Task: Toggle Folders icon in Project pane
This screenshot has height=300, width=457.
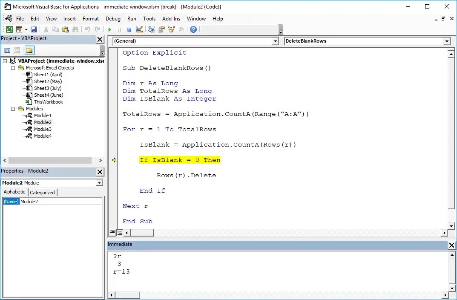Action: [29, 50]
